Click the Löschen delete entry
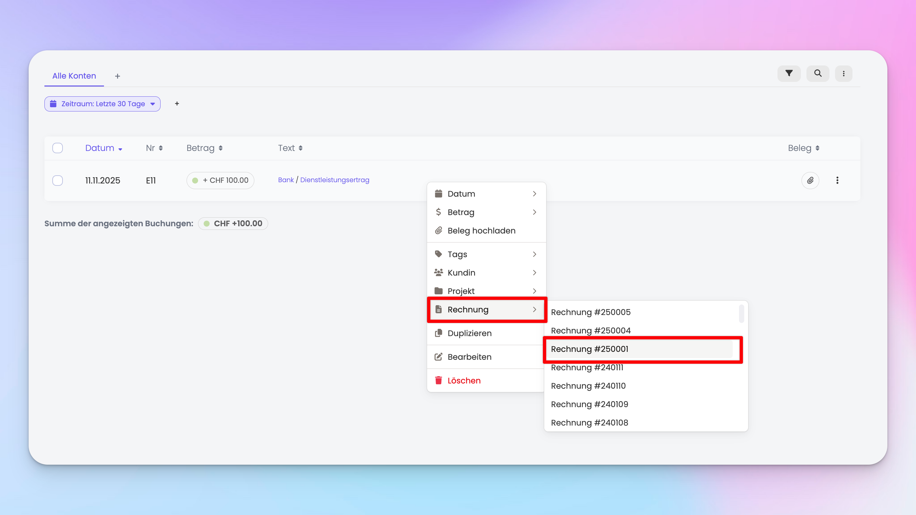Screen dimensions: 916x515 click(464, 380)
